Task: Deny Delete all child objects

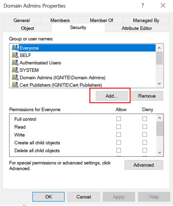Action: (145, 150)
